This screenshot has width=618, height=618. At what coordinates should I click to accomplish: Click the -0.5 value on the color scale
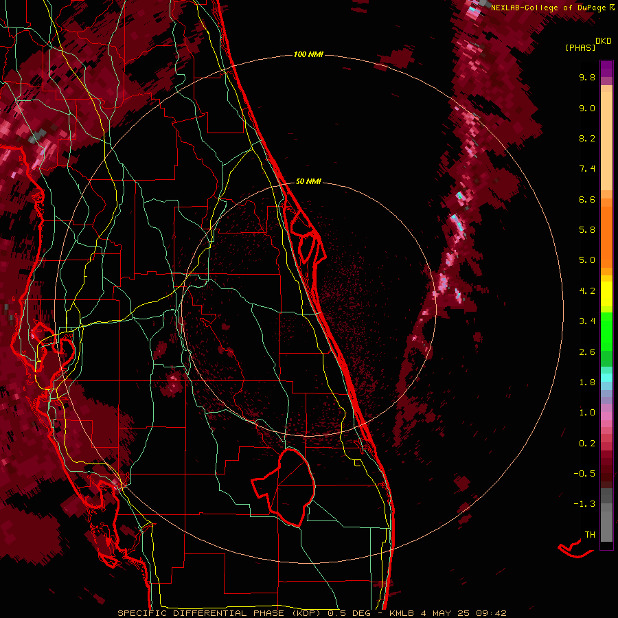click(x=584, y=474)
